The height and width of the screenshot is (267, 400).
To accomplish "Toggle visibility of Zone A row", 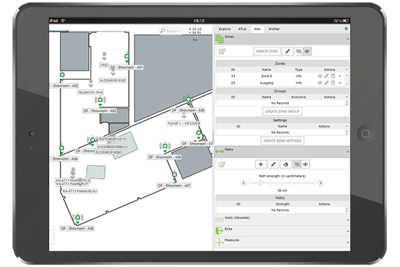I will (320, 75).
